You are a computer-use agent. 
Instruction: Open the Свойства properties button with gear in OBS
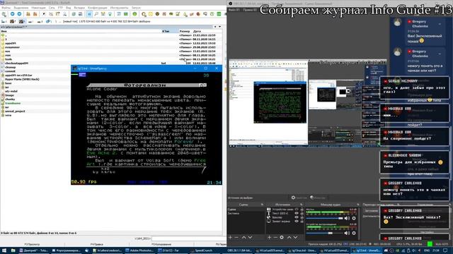(299, 198)
